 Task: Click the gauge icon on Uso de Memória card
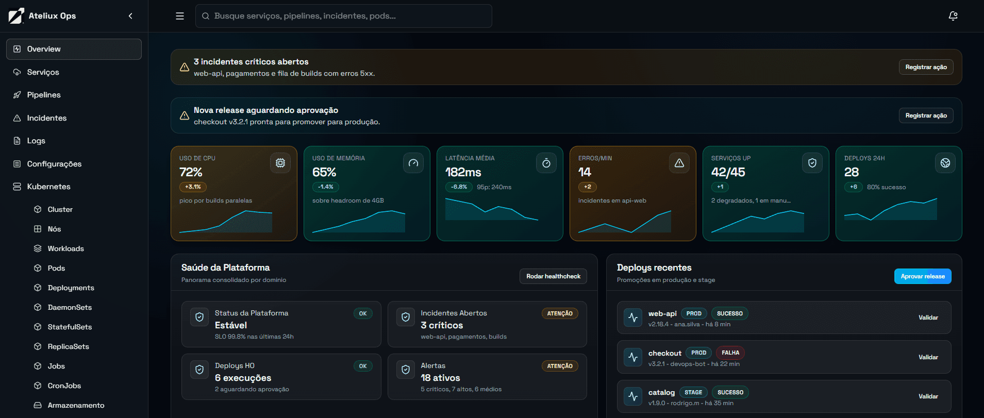point(413,163)
